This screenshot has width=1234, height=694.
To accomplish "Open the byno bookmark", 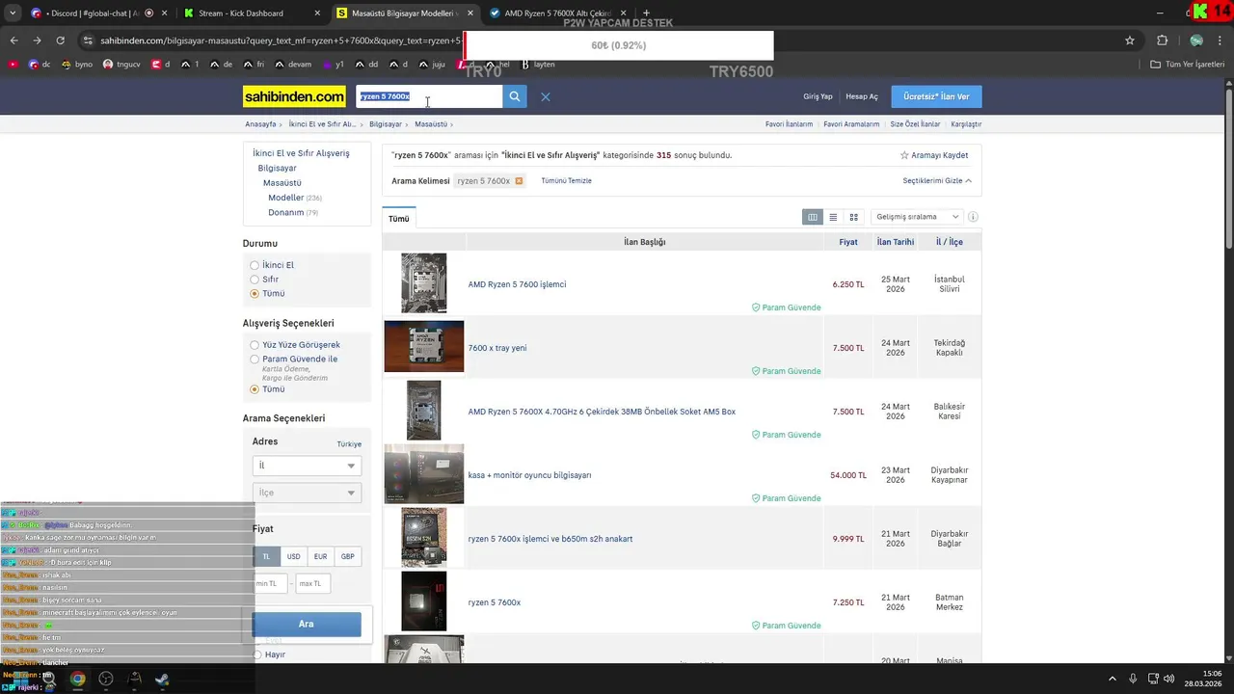I will 77,65.
